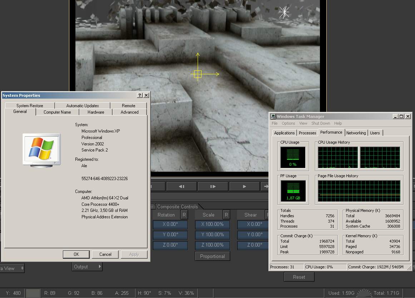Image resolution: width=415 pixels, height=298 pixels.
Task: Click the System Properties help question mark icon
Action: click(x=139, y=95)
